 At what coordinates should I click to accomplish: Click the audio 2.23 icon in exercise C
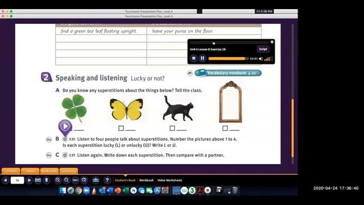click(x=65, y=155)
